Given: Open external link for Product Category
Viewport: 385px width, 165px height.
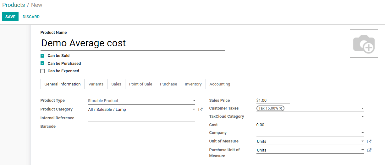Looking at the screenshot, I should click(201, 110).
